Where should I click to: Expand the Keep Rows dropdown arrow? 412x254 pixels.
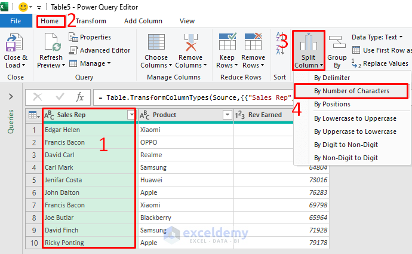[236, 65]
